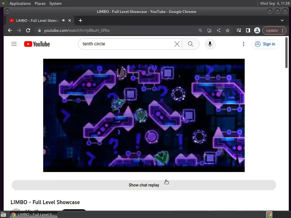Open Chrome profile avatar
291x218 pixels.
click(257, 30)
